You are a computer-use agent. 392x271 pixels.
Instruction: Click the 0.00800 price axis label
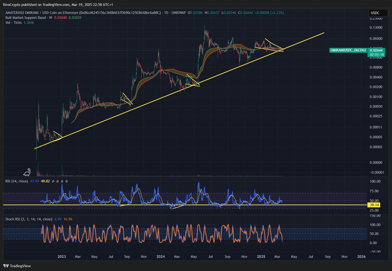pyautogui.click(x=376, y=67)
